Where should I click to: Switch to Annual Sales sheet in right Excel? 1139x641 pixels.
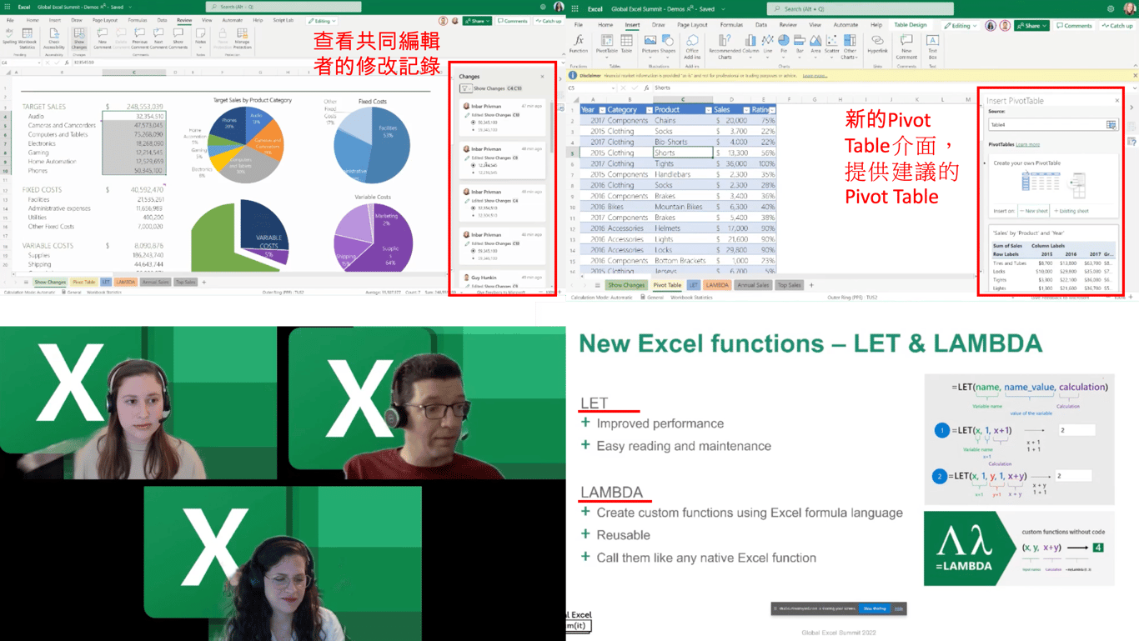pyautogui.click(x=753, y=285)
